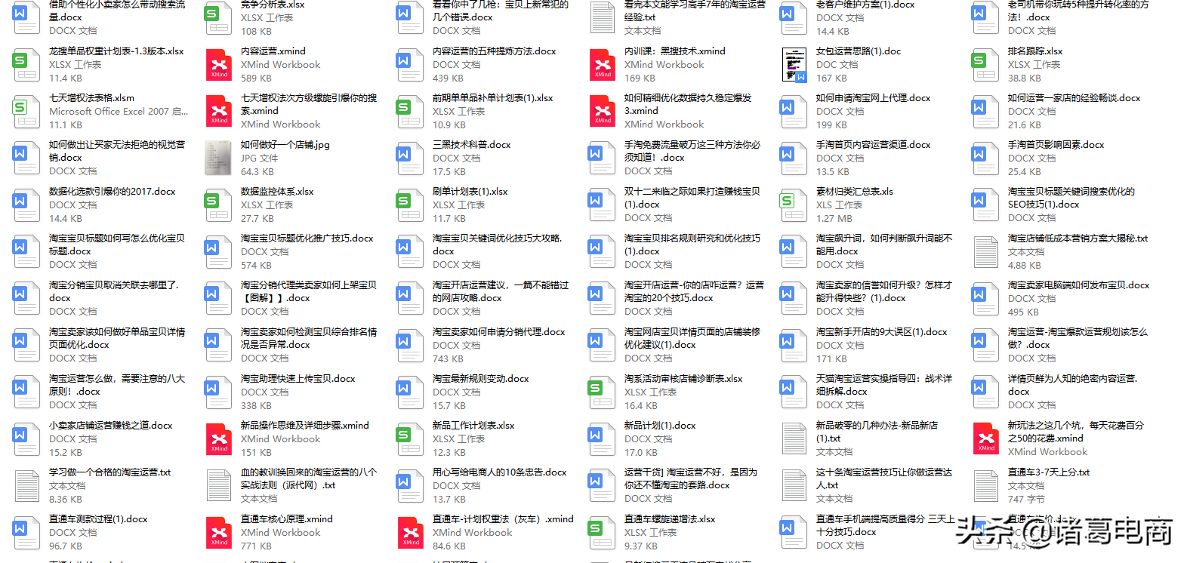
Task: Select the file name 淘宝开店运营建议，一篇不能错过的网店攻略.docx
Action: 501,291
